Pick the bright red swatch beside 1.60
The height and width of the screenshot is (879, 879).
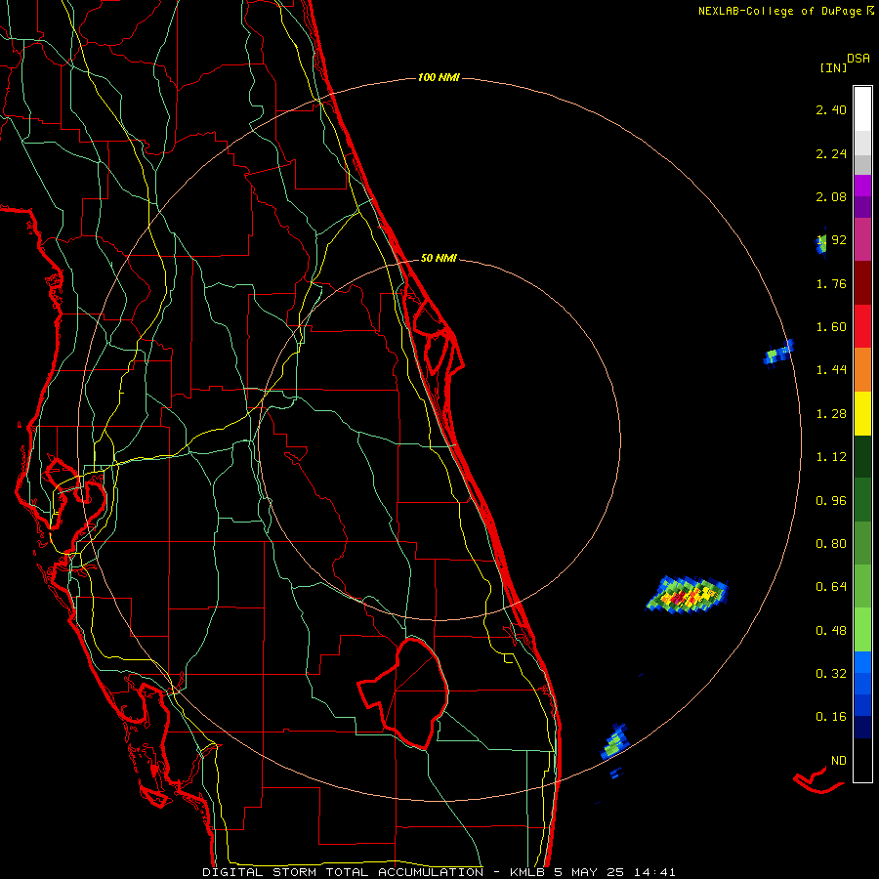(862, 326)
